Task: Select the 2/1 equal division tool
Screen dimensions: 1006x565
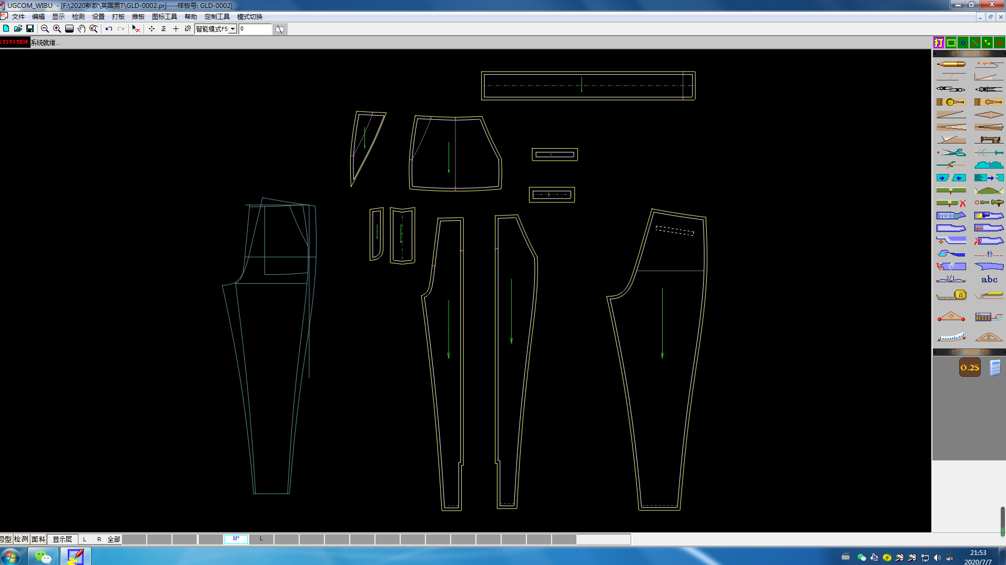Action: [x=951, y=279]
